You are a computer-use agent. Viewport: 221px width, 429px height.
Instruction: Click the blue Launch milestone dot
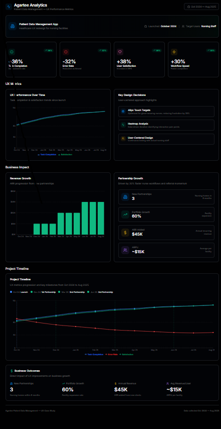11,292
